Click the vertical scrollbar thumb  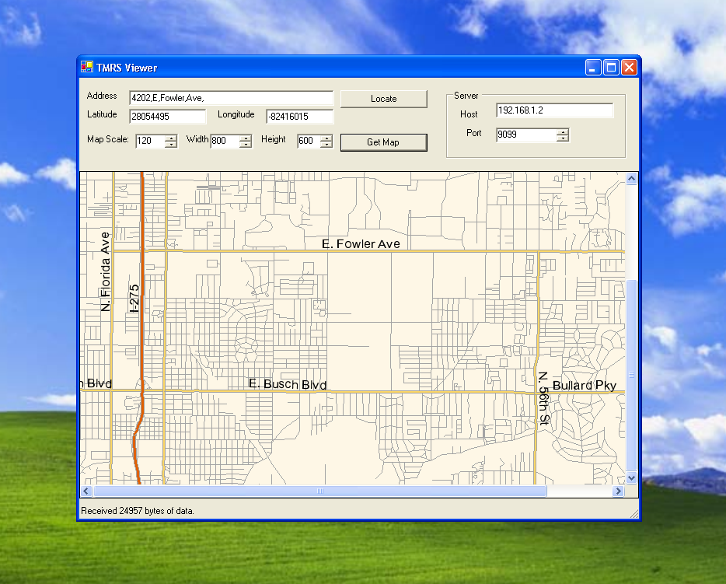pos(631,375)
